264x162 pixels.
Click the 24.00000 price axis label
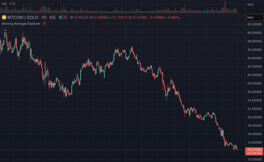point(254,100)
